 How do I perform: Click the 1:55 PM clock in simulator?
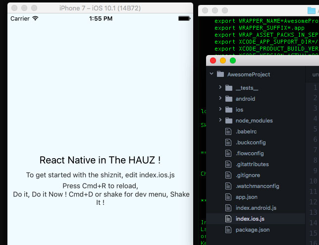101,18
